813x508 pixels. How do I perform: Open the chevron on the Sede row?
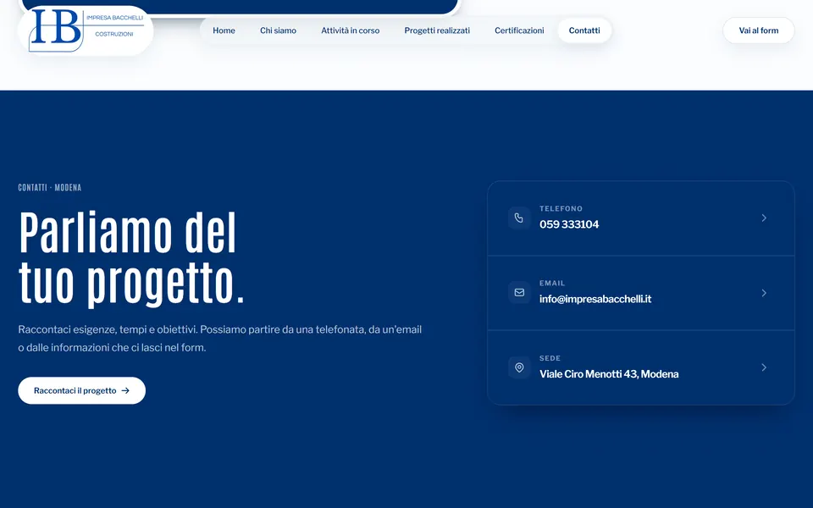pos(764,367)
